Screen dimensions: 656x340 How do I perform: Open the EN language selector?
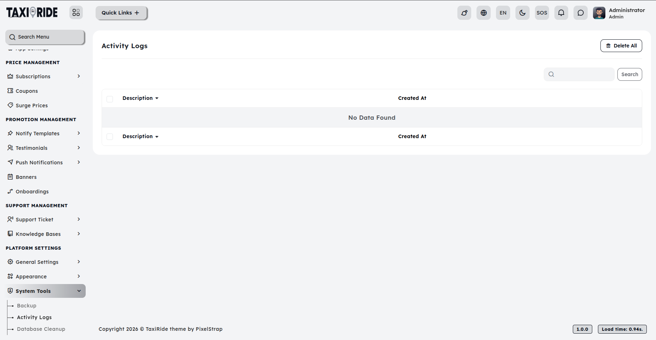tap(503, 13)
